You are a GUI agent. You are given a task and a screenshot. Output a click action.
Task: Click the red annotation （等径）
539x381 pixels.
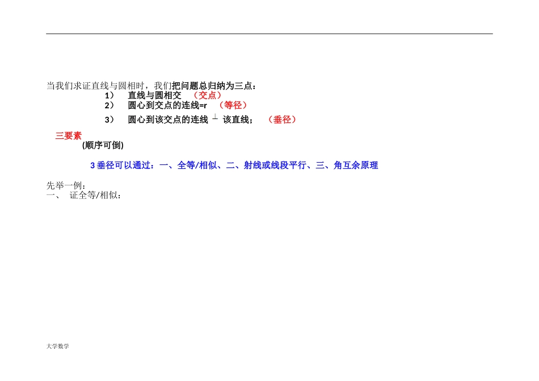tap(234, 105)
